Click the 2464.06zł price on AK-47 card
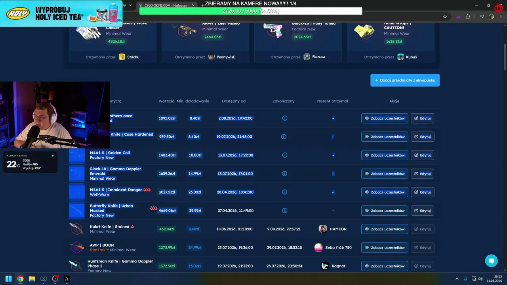 (x=213, y=37)
